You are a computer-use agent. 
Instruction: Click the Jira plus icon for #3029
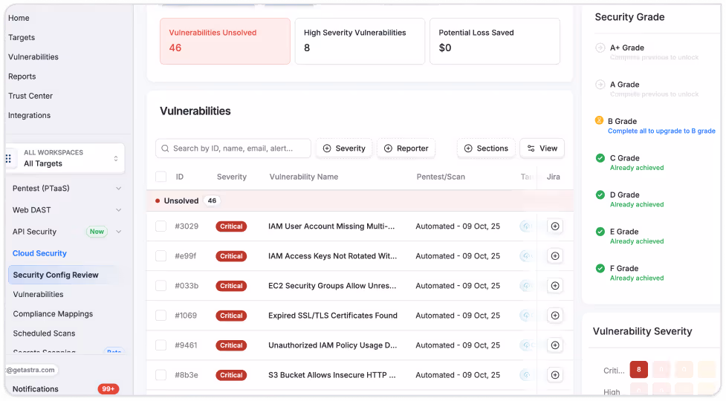pyautogui.click(x=554, y=226)
